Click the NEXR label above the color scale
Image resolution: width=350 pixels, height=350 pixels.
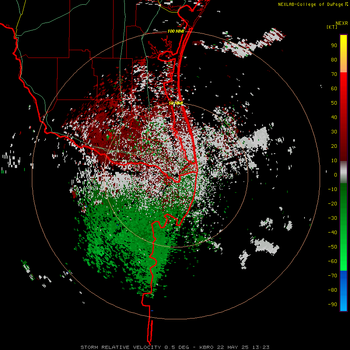[x=342, y=23]
